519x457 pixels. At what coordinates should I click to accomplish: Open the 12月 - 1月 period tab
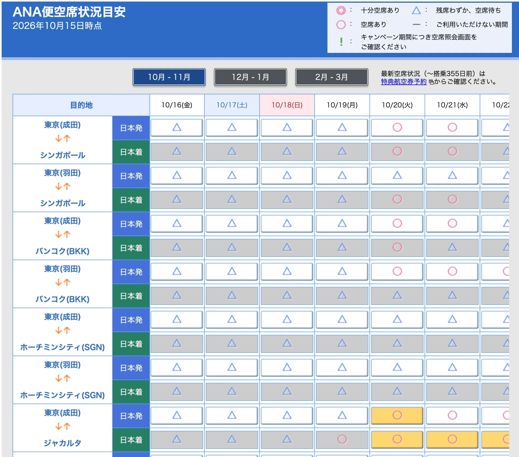(250, 77)
